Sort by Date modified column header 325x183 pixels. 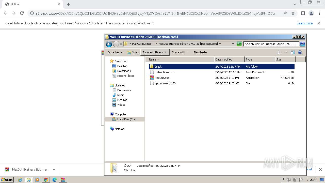pos(229,59)
